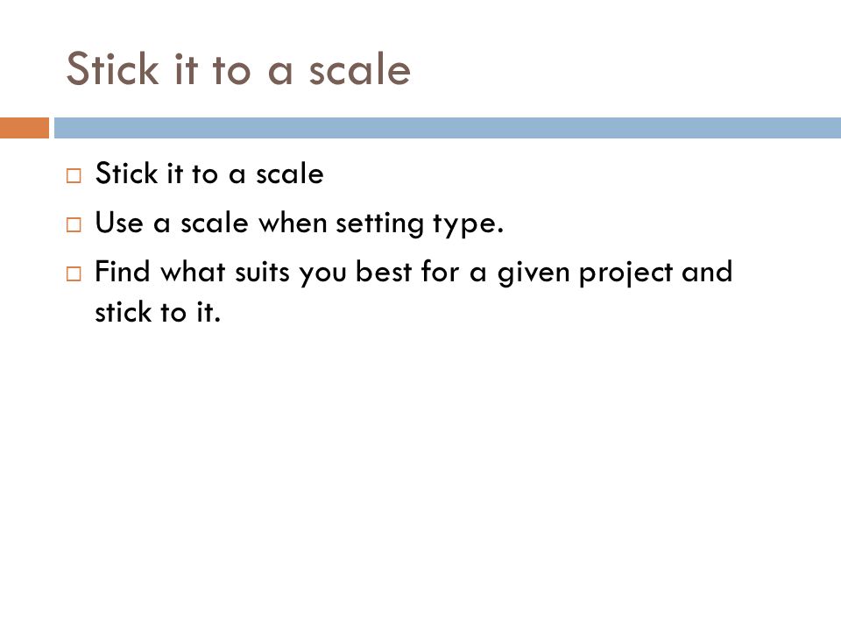Screen dimensions: 841x631
Task: Select the orange accent rectangle
Action: click(25, 128)
